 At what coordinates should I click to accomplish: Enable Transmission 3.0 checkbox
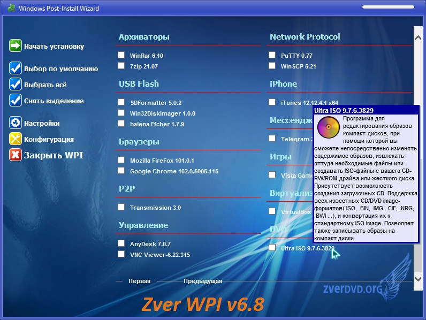click(121, 207)
